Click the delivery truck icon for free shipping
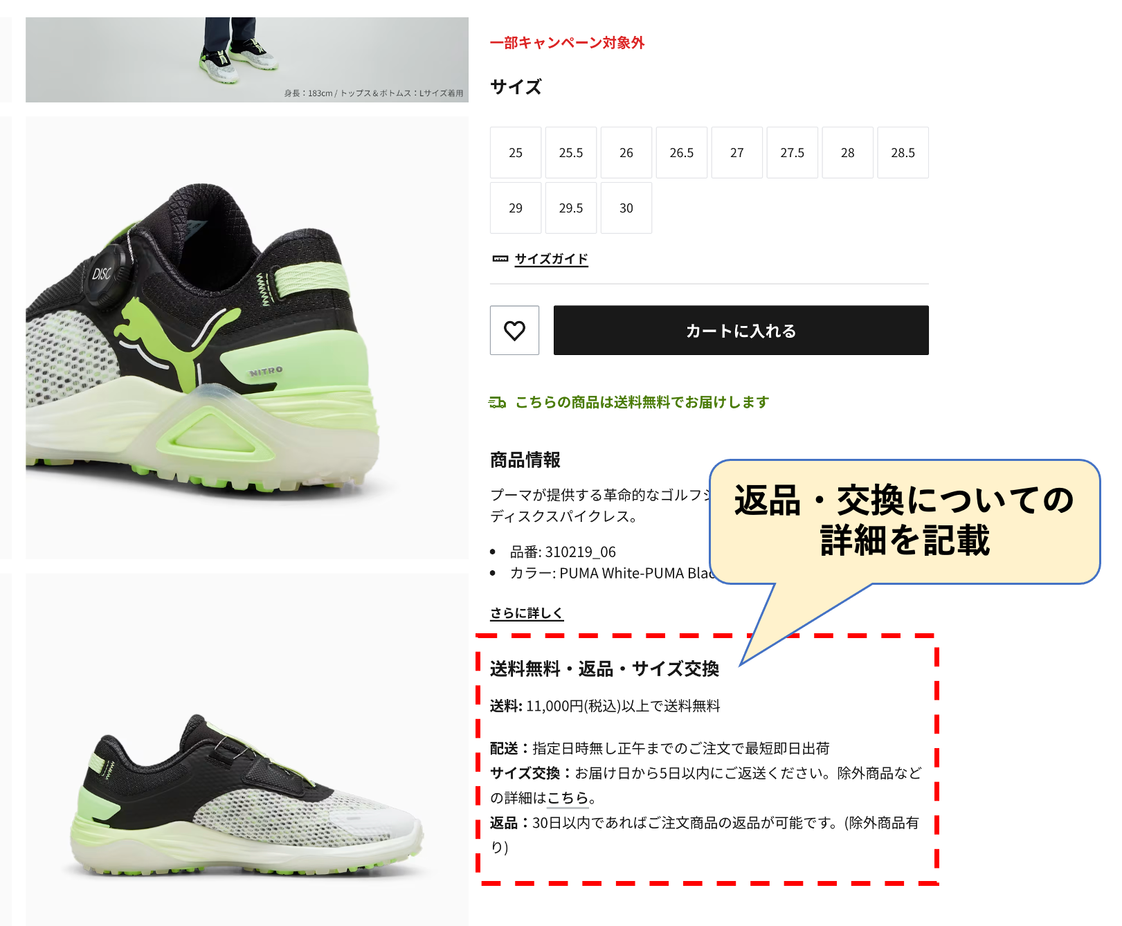 pyautogui.click(x=498, y=402)
